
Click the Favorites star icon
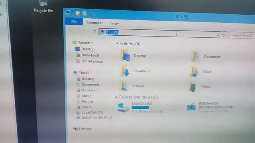pos(75,43)
